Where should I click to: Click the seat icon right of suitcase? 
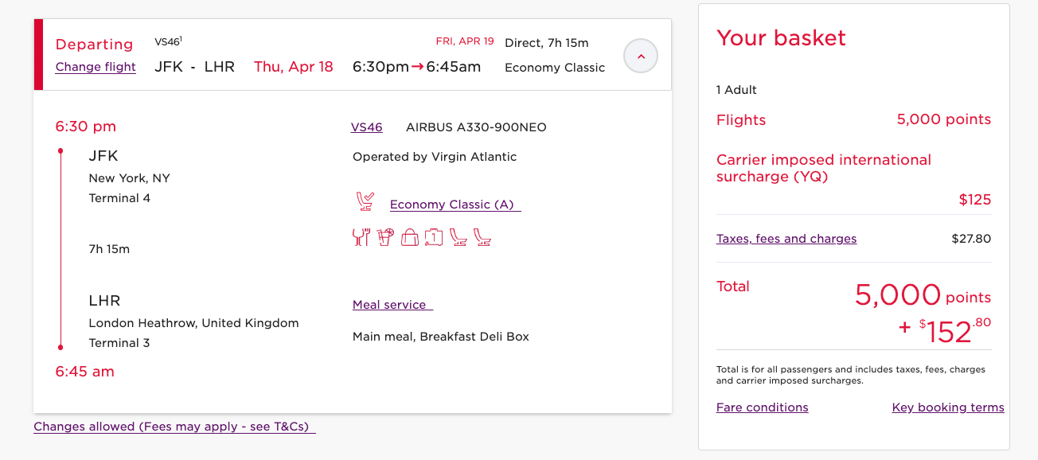[459, 237]
